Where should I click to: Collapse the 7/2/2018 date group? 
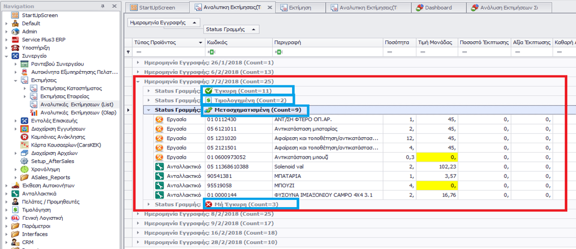[x=138, y=82]
